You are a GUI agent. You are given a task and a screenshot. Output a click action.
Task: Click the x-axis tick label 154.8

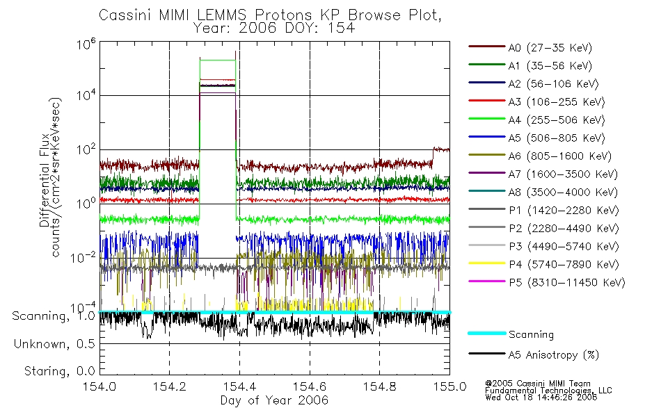tap(379, 386)
